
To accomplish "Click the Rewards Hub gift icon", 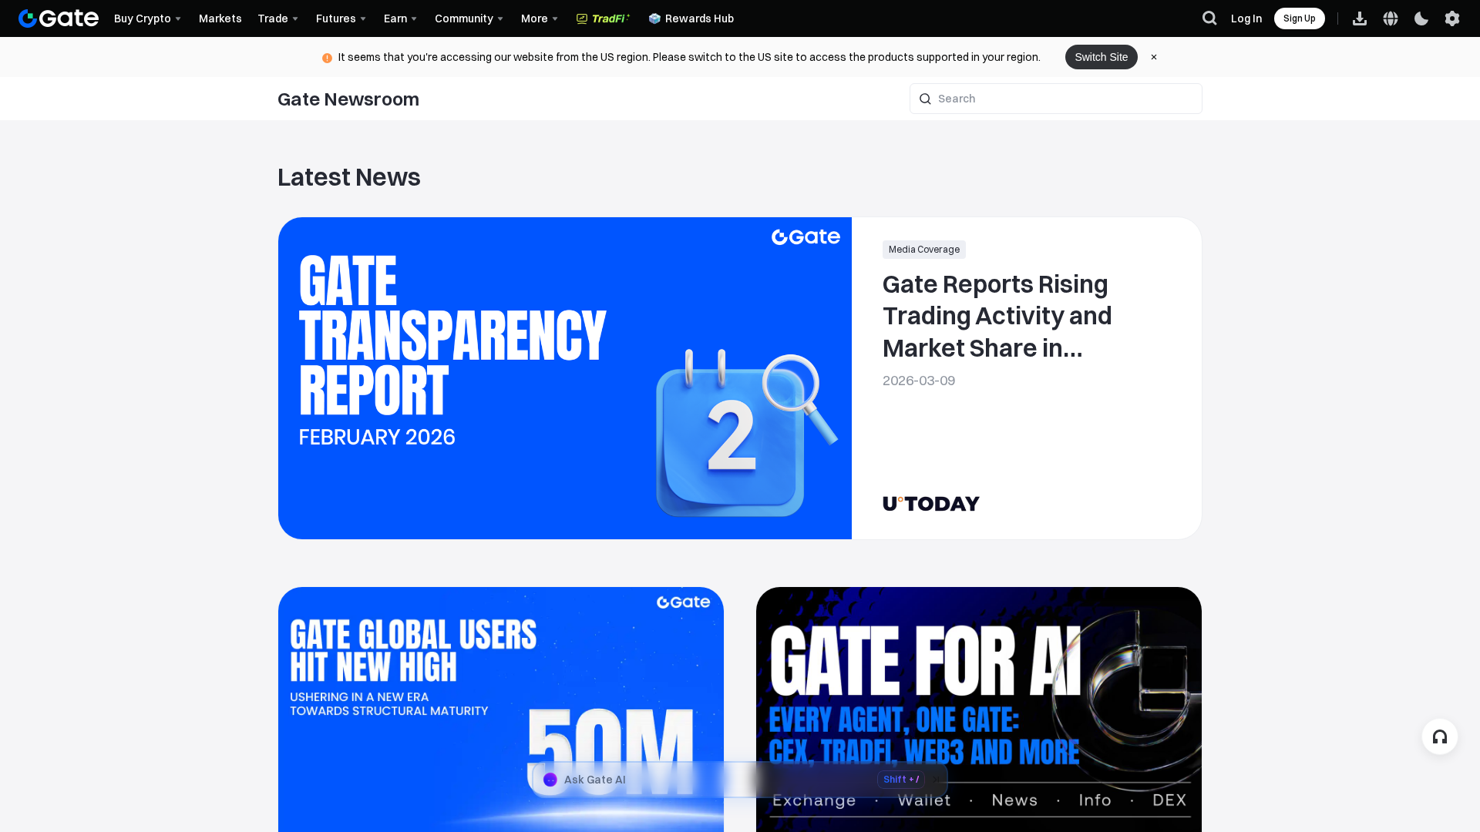I will (654, 18).
